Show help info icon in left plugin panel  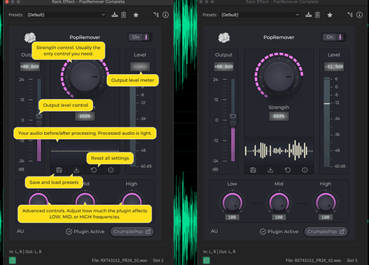click(111, 170)
